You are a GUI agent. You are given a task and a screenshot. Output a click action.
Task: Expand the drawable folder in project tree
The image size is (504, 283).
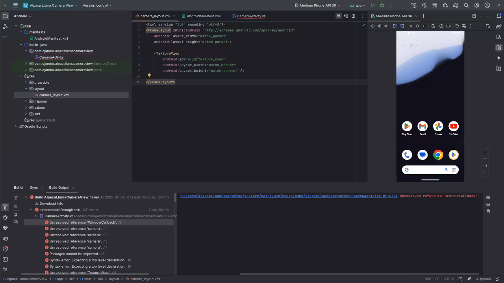coord(26,83)
